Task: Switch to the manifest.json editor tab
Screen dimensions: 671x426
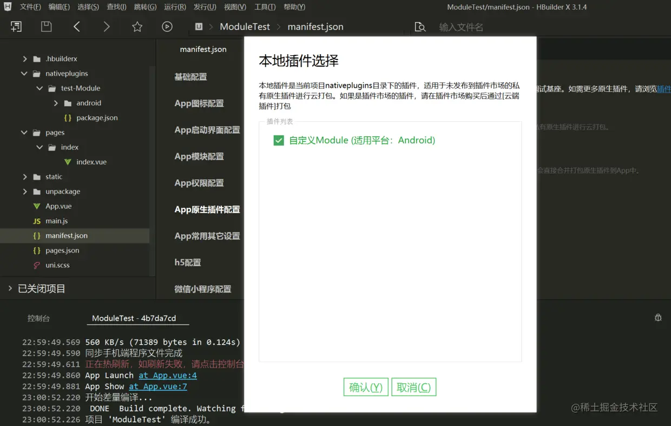Action: click(x=203, y=49)
